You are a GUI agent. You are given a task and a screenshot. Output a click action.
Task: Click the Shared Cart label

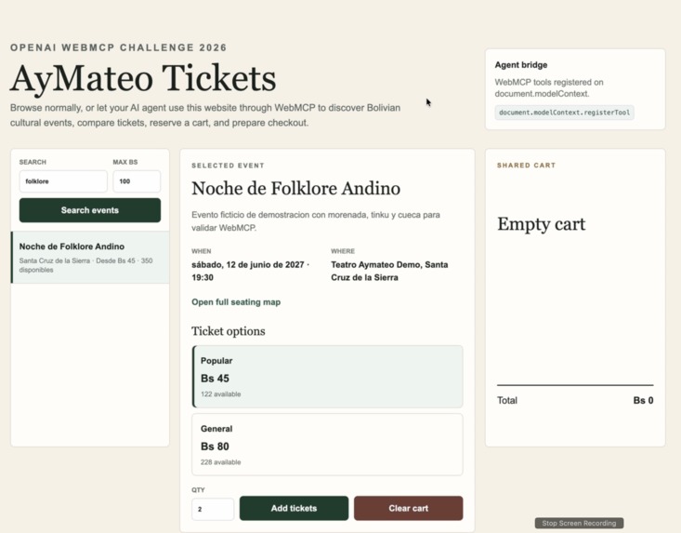pos(527,166)
